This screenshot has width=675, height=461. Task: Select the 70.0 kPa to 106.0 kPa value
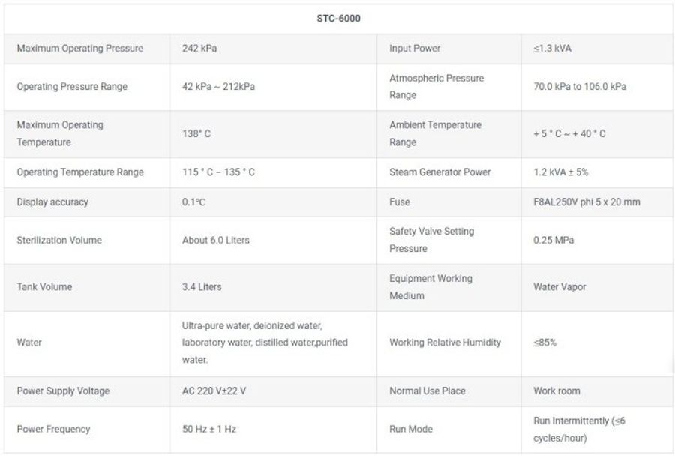[x=579, y=87]
